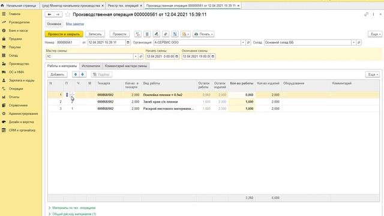This screenshot has height=216, width=384.
Task: Add document to favorites with star
Action: 68,14
